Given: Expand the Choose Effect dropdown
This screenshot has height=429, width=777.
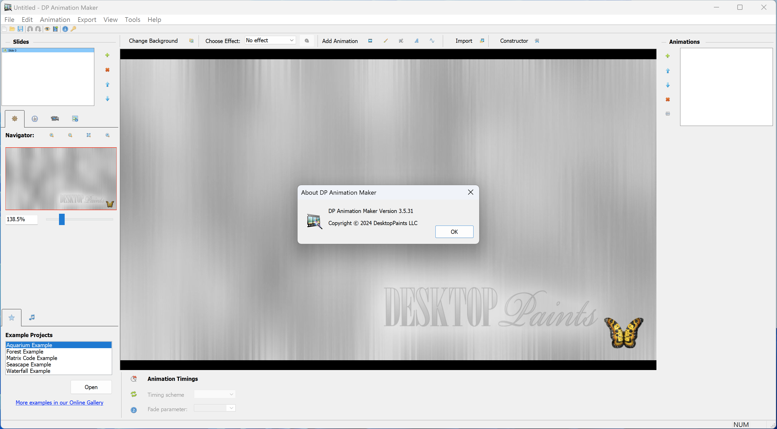Looking at the screenshot, I should pyautogui.click(x=291, y=40).
